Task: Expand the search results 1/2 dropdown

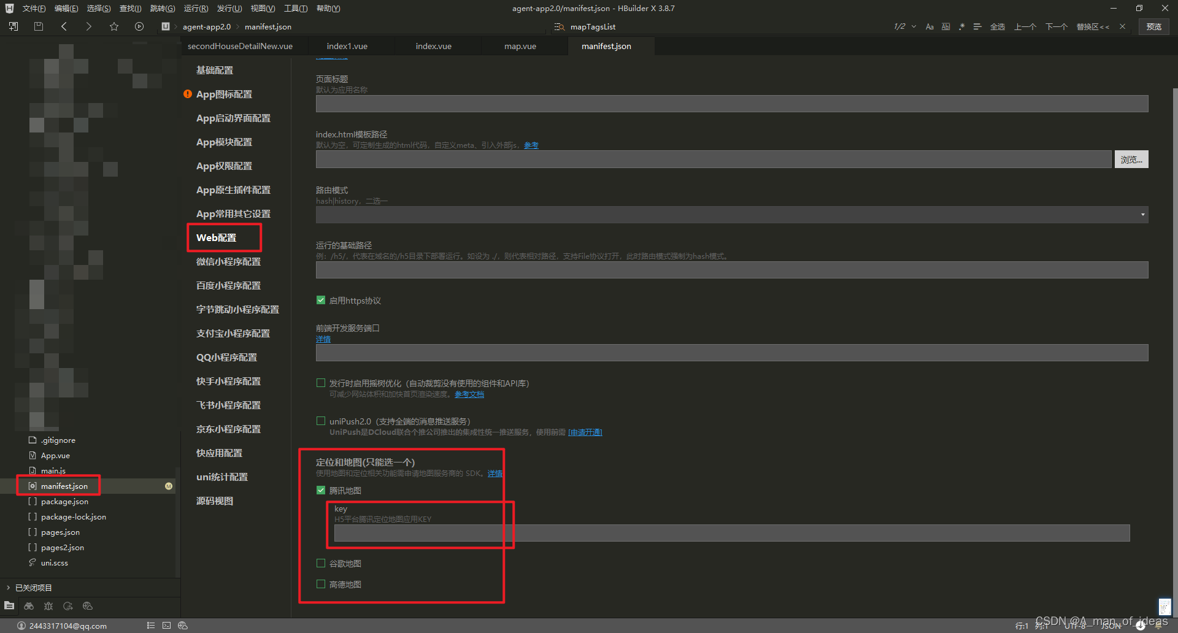Action: [x=913, y=26]
